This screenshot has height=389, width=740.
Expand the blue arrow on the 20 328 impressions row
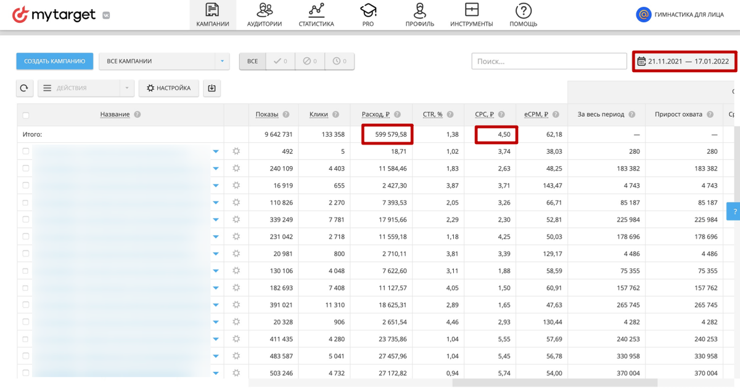click(x=216, y=322)
